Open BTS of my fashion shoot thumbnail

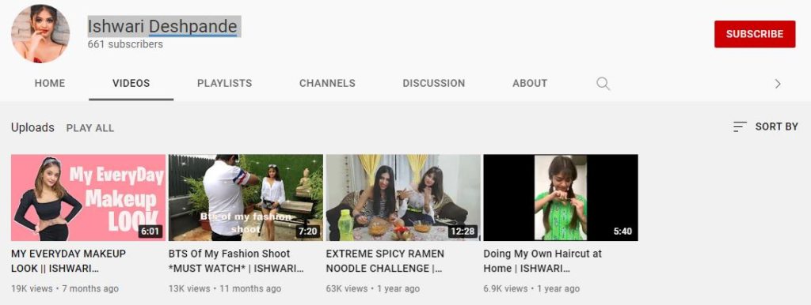click(x=246, y=198)
